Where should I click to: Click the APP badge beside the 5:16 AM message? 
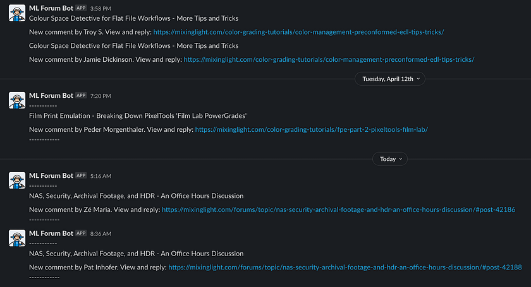coord(81,176)
